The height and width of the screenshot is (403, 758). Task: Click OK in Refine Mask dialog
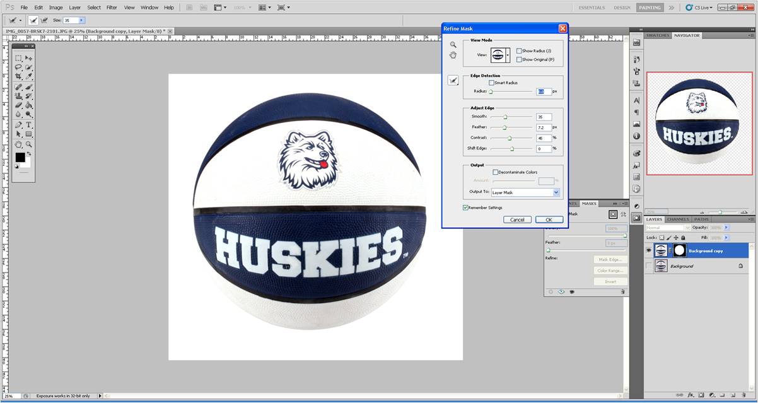[x=549, y=219]
